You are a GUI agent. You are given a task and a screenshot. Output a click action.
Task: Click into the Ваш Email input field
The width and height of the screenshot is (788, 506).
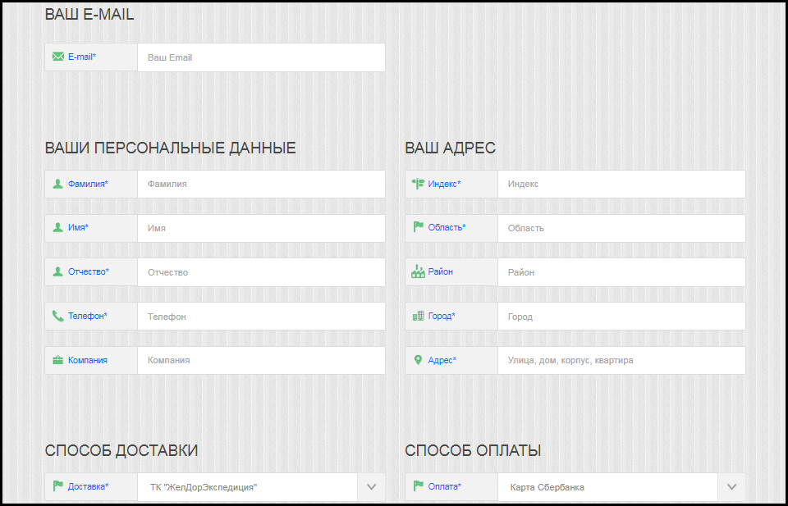pyautogui.click(x=261, y=57)
